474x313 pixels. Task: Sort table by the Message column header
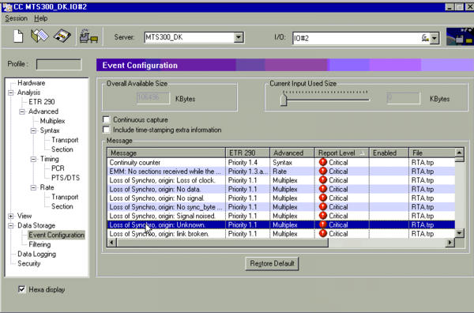(x=166, y=153)
